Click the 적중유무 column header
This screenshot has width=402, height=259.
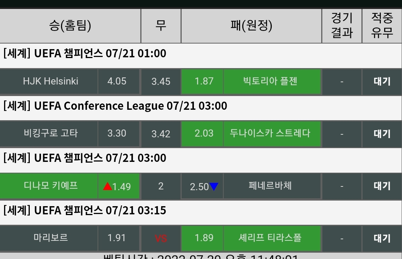(x=382, y=26)
